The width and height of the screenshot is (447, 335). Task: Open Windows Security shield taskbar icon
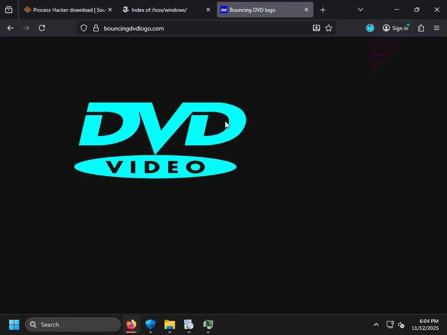(x=150, y=325)
